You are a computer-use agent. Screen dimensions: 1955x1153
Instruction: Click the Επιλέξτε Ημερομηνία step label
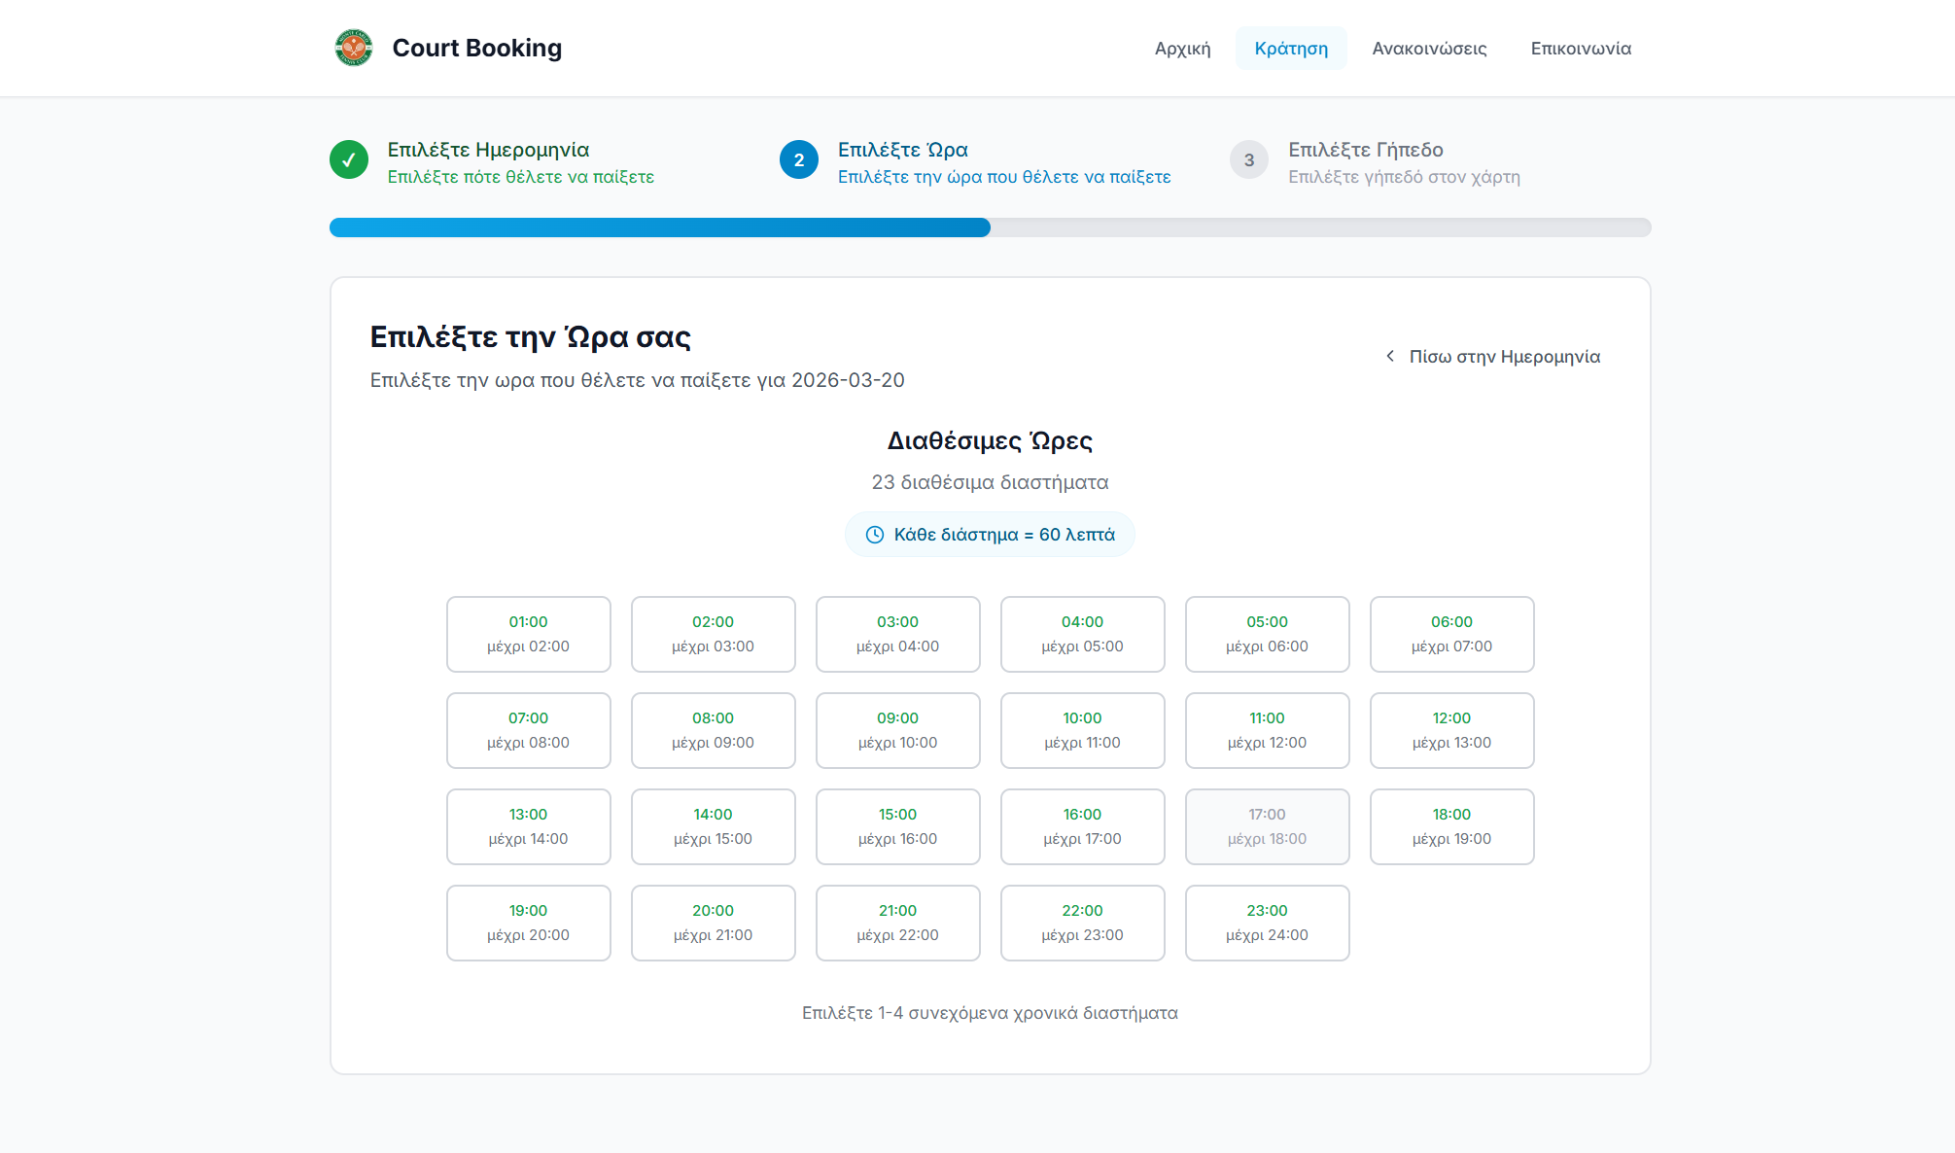(488, 150)
